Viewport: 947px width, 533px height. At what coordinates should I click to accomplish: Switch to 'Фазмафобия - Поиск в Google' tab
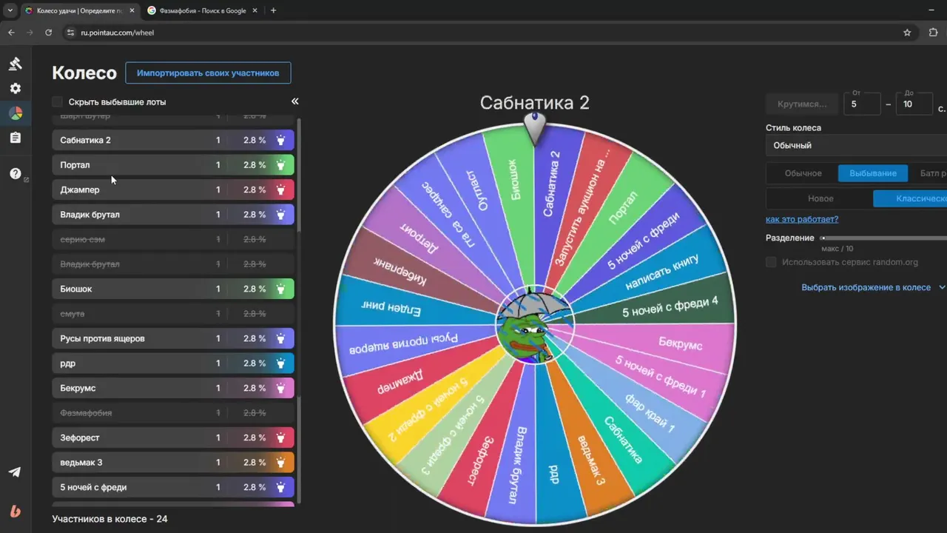coord(203,10)
